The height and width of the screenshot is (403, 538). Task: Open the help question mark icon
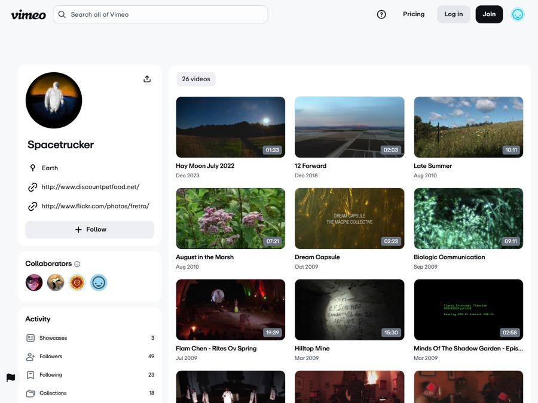381,14
